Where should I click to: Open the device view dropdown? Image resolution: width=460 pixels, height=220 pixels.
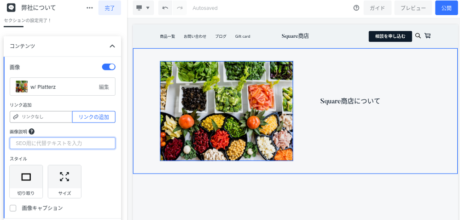[x=143, y=8]
